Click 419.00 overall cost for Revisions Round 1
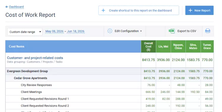222x112 pixels. pos(150,99)
